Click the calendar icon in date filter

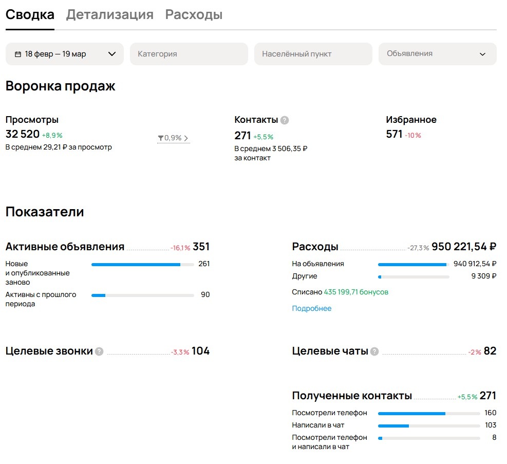[18, 54]
